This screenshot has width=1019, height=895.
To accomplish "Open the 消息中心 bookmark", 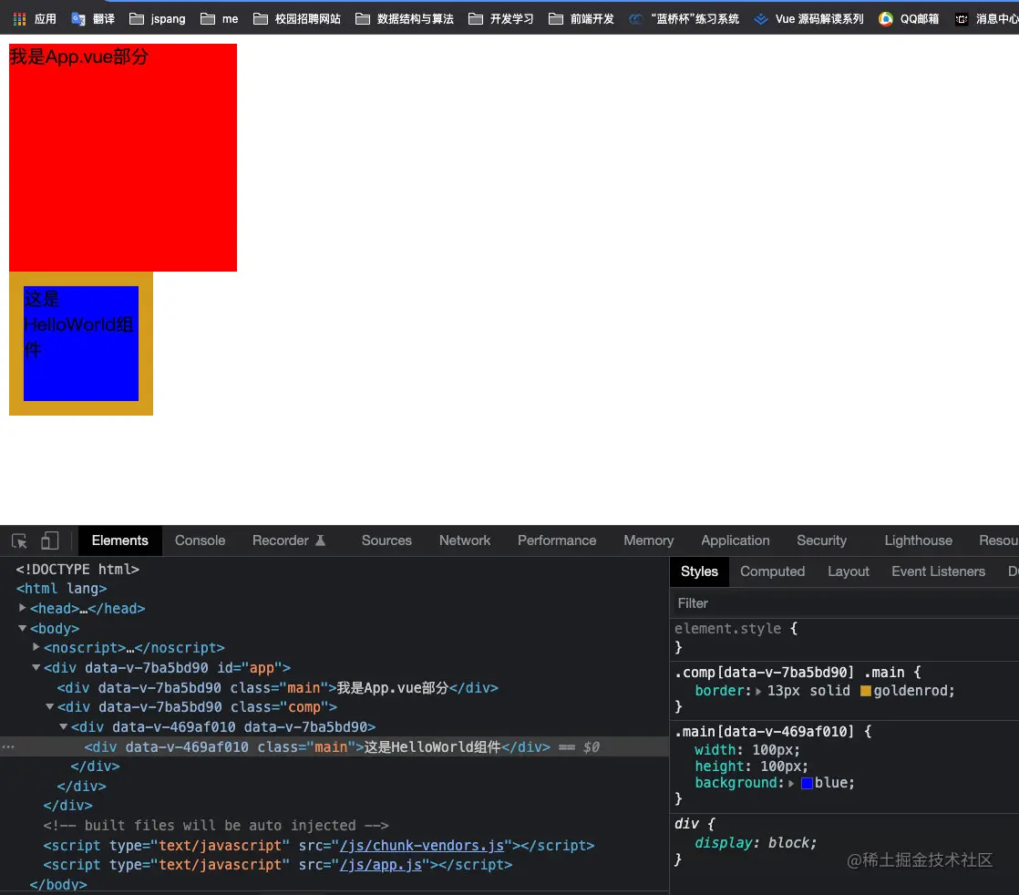I will [x=986, y=19].
